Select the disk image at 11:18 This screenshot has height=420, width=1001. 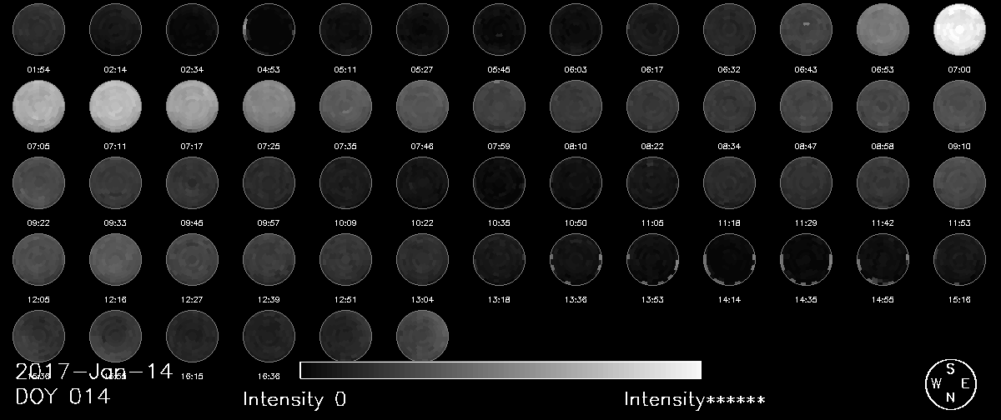729,182
